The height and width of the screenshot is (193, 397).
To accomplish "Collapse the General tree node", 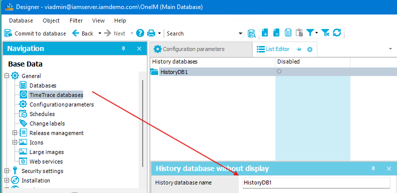I will pyautogui.click(x=7, y=75).
